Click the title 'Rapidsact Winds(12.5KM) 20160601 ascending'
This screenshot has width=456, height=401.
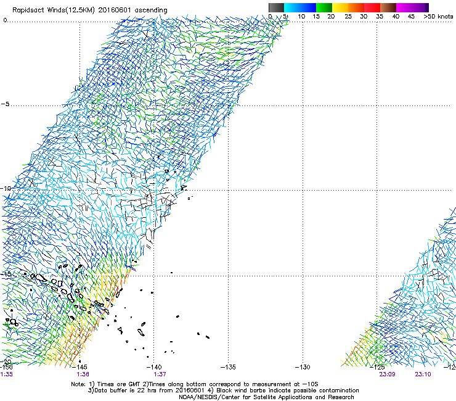[90, 10]
